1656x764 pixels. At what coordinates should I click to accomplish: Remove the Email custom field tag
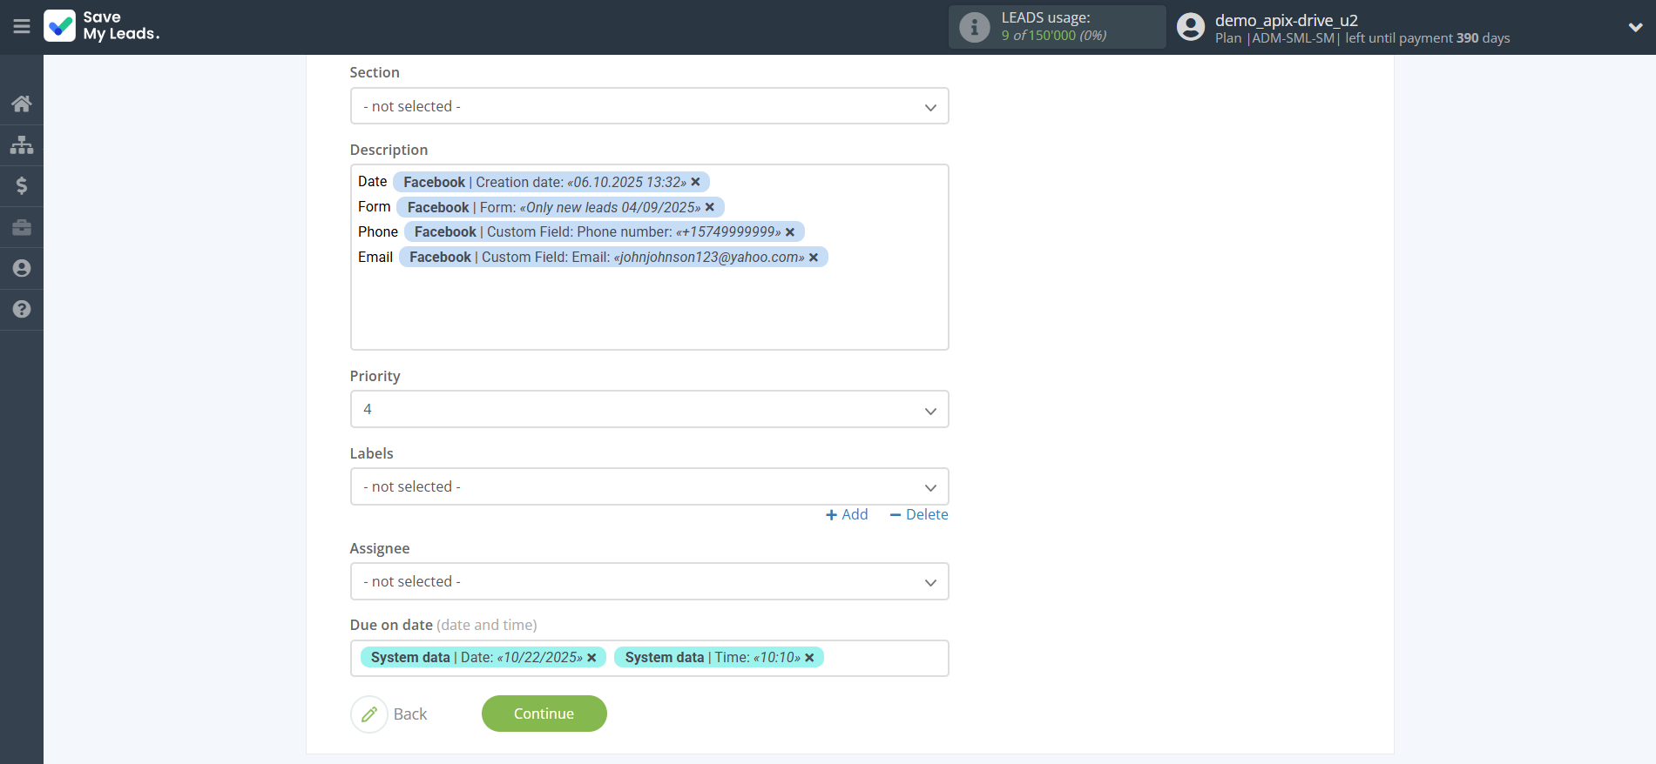(814, 258)
